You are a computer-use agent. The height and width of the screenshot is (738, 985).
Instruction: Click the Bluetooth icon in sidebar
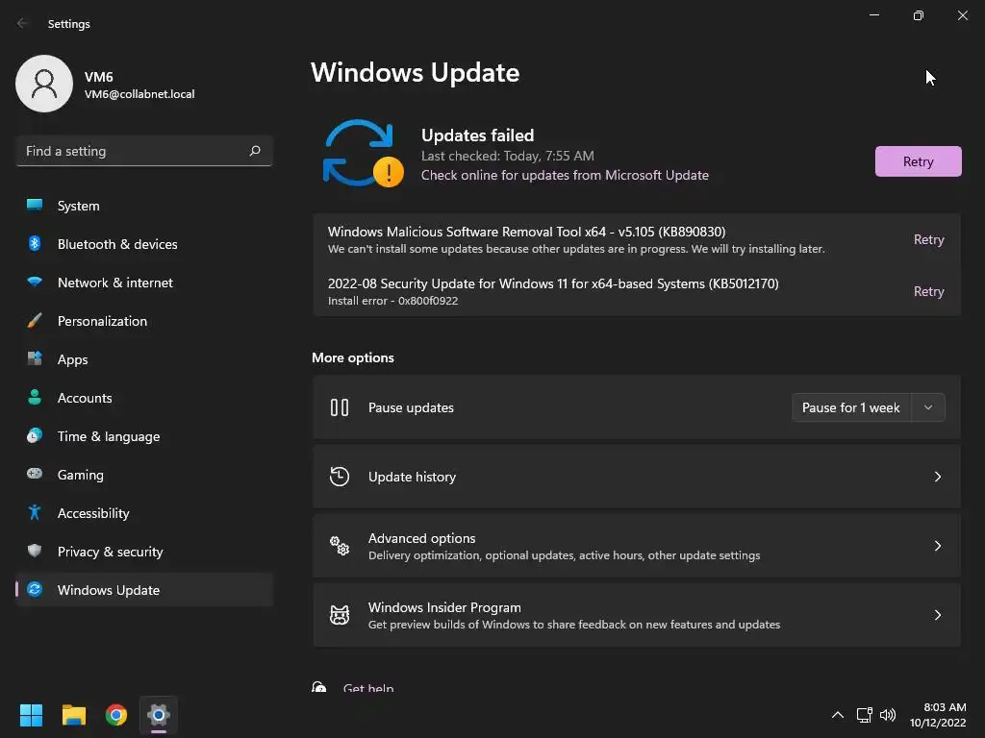(35, 243)
